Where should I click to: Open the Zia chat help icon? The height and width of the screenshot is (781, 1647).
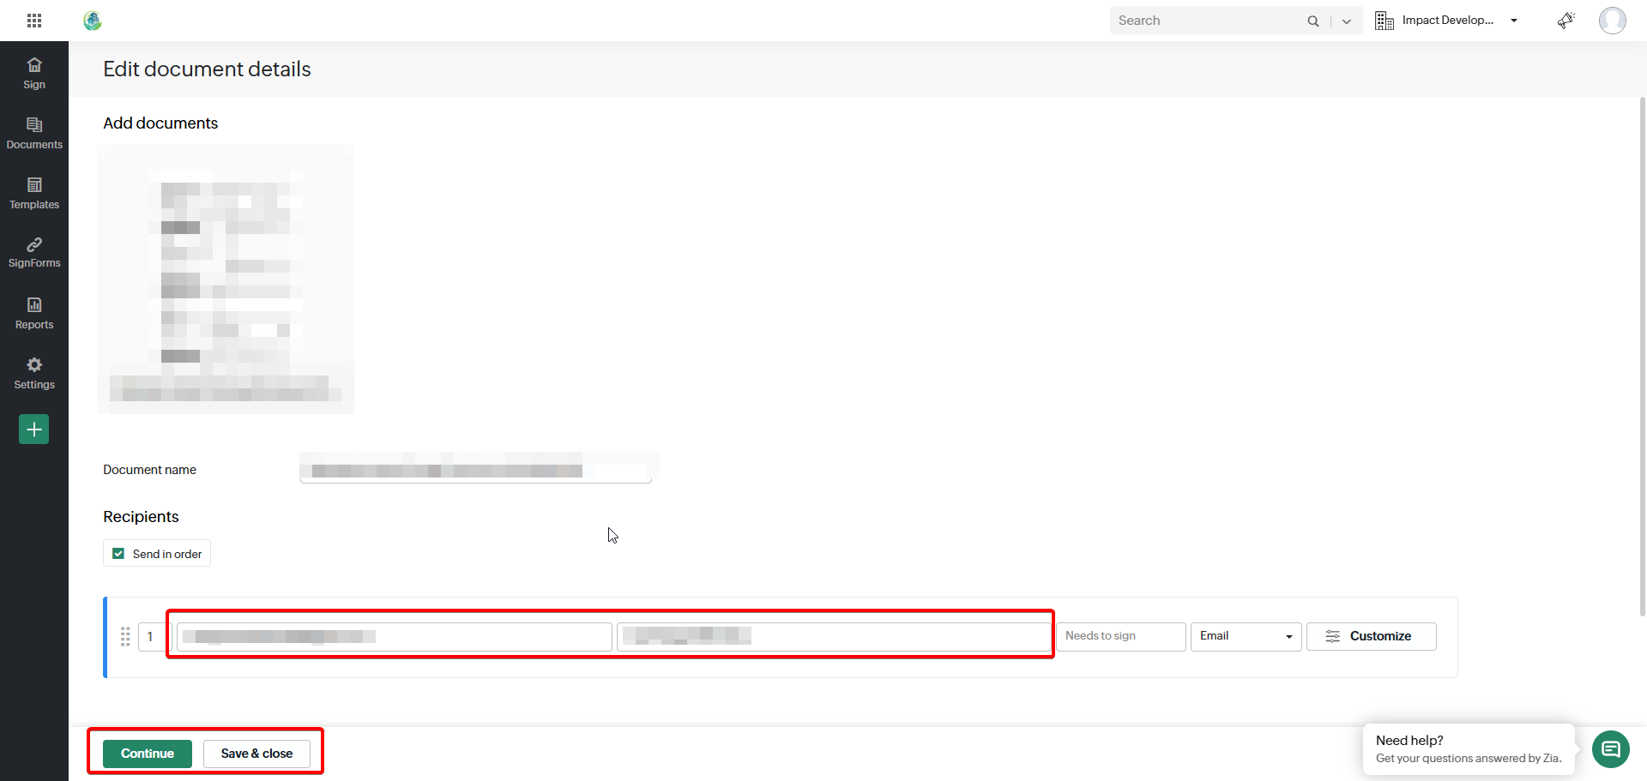[1610, 749]
